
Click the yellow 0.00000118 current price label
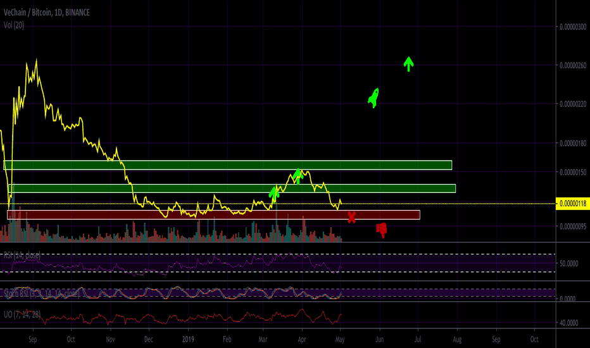click(x=573, y=204)
